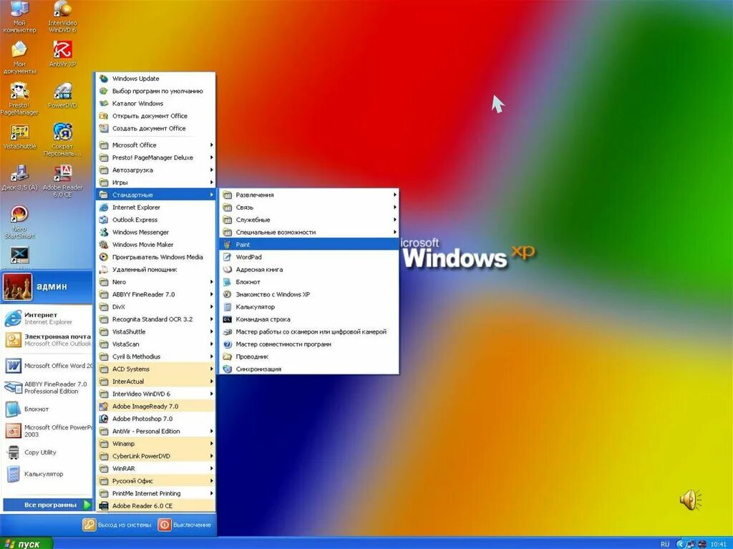The width and height of the screenshot is (733, 549).
Task: Launch AntiVir XP desktop shortcut
Action: pos(62,54)
